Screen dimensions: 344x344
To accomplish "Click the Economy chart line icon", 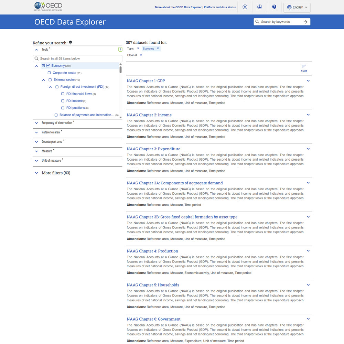I will (x=48, y=66).
